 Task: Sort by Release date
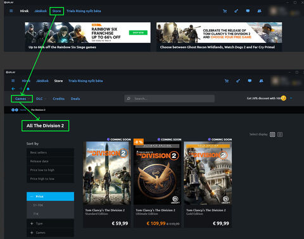(50, 161)
